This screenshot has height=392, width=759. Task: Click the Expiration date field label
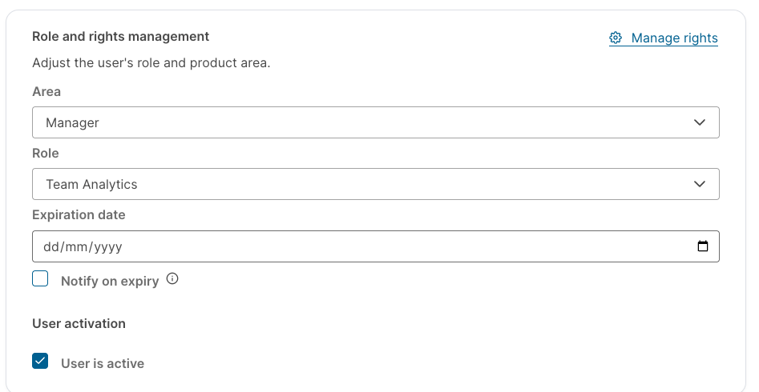click(79, 214)
